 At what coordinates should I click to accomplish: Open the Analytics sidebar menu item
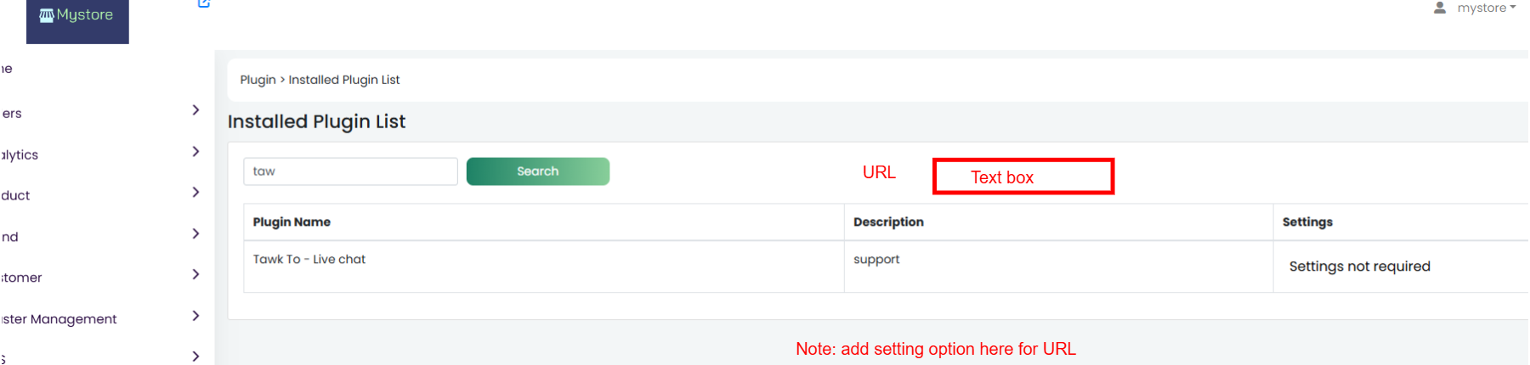(x=20, y=154)
